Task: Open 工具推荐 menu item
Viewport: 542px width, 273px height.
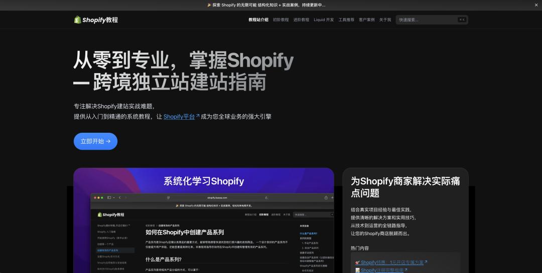Action: tap(346, 20)
